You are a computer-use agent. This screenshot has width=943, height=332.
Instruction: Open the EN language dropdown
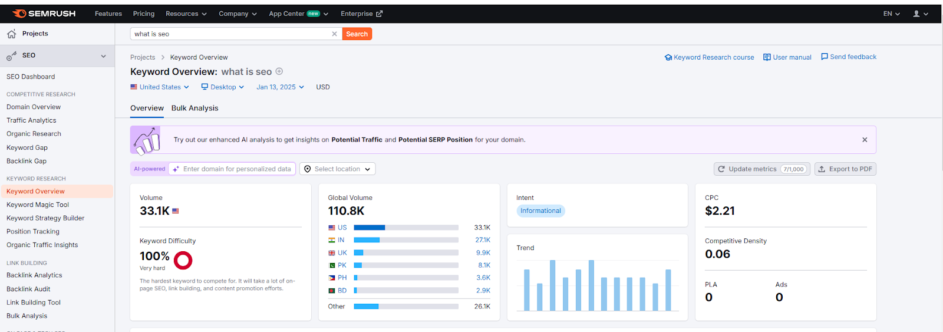coord(892,14)
